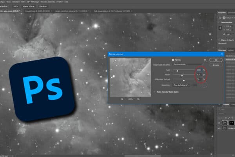Viewport: 235px width, 157px height.
Task: Click the mask icon in Propriétés panel
Action: tap(224, 18)
